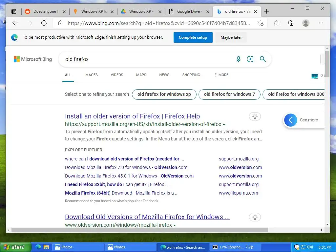Select the NEWS search tab
The width and height of the screenshot is (336, 252).
pyautogui.click(x=164, y=75)
